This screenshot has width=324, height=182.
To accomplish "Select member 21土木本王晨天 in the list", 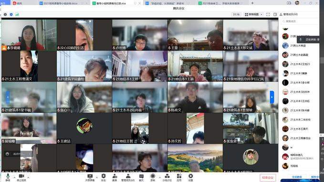I will click(x=300, y=129).
